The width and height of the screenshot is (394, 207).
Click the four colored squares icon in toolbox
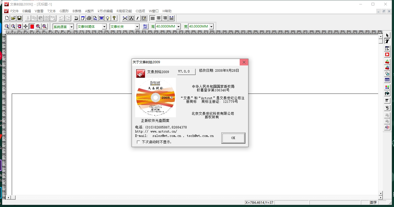point(387,87)
